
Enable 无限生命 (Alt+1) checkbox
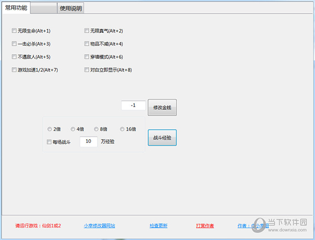tap(14, 31)
